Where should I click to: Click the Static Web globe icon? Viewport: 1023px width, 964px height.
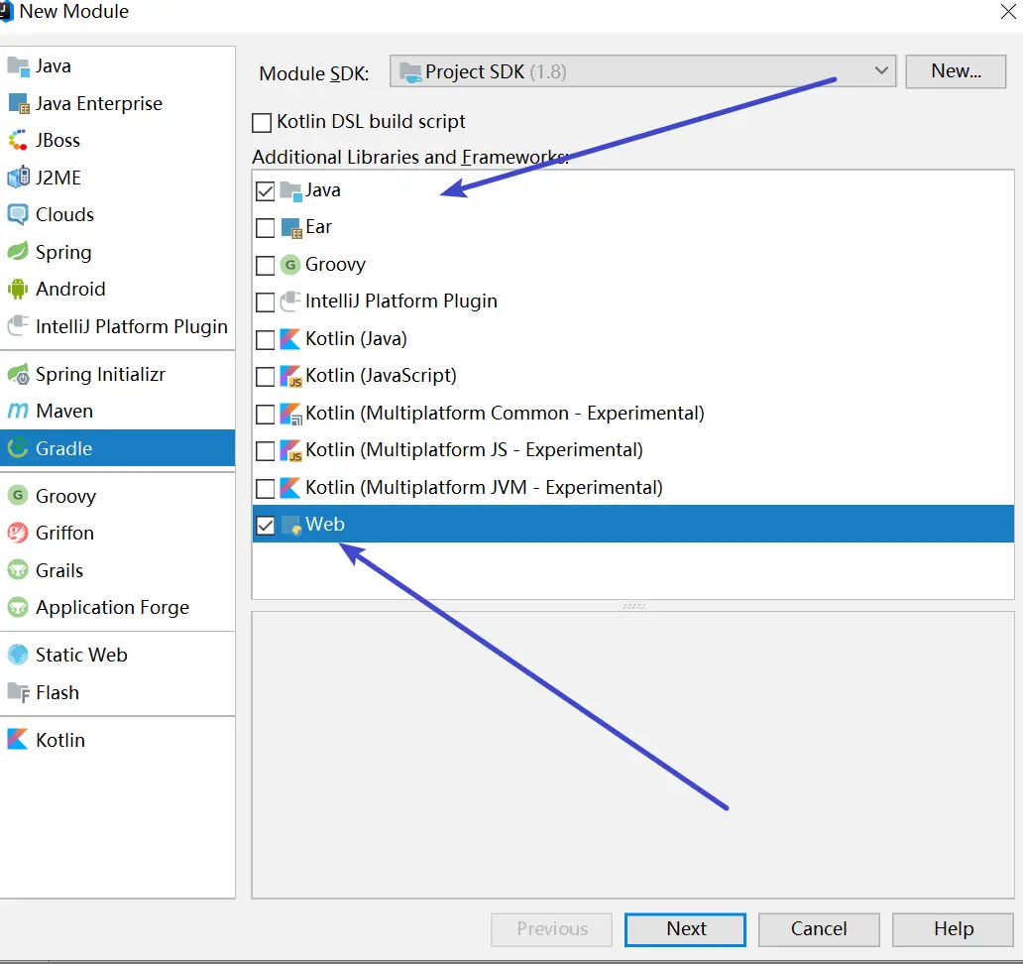pos(18,655)
